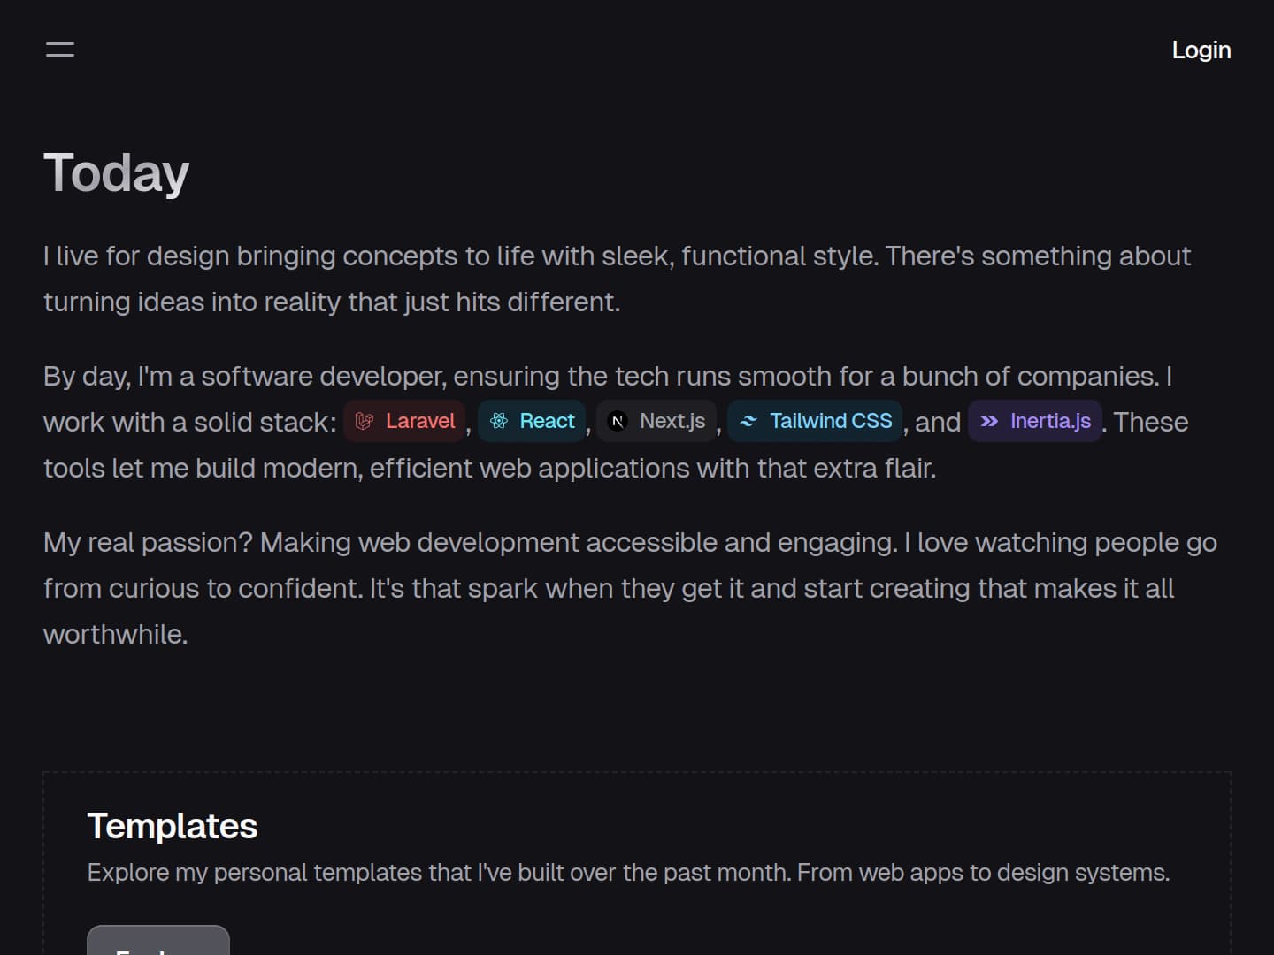This screenshot has width=1274, height=955.
Task: Open the Inertia.js badge link
Action: (1035, 421)
